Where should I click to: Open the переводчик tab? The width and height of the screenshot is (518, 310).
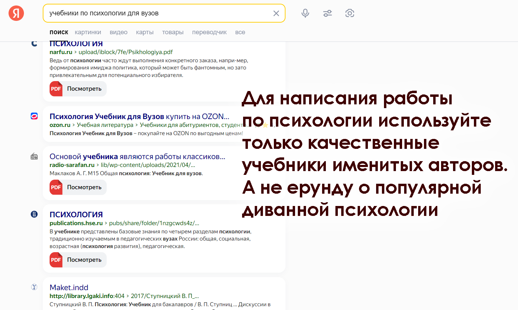tap(209, 32)
